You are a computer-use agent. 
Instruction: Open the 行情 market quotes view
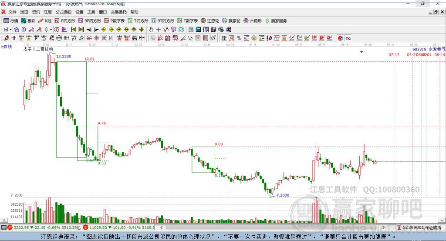11,21
